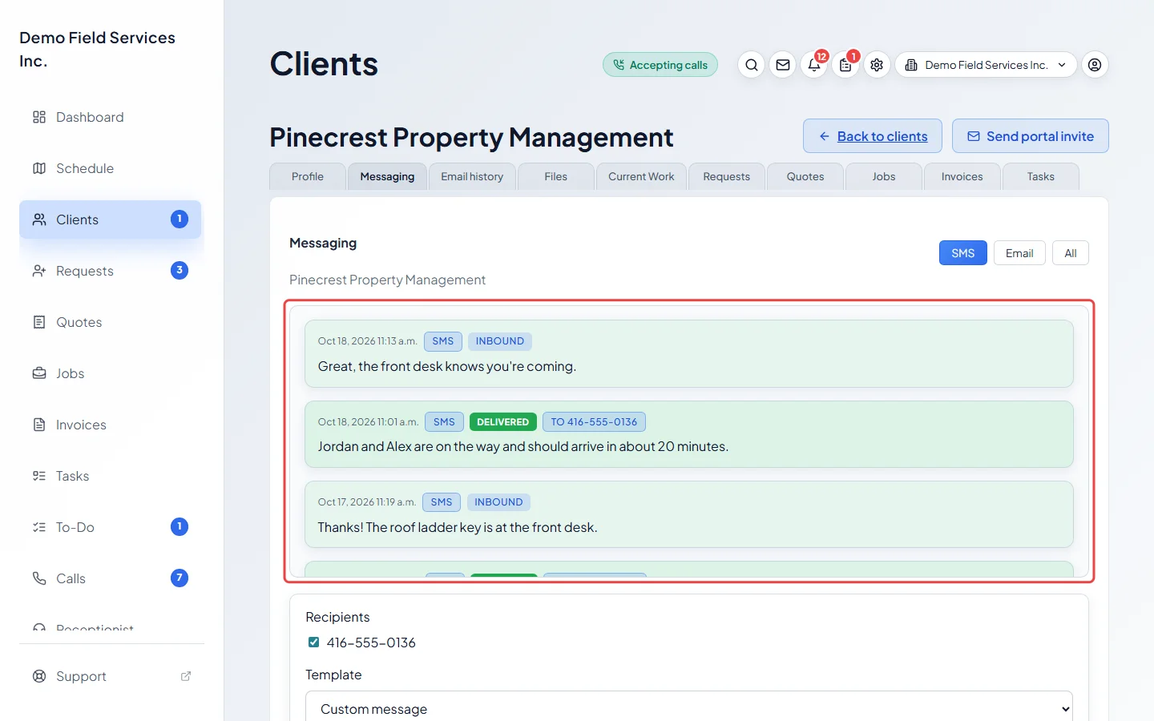This screenshot has width=1154, height=721.
Task: Open the mail envelope icon in header
Action: coord(783,65)
